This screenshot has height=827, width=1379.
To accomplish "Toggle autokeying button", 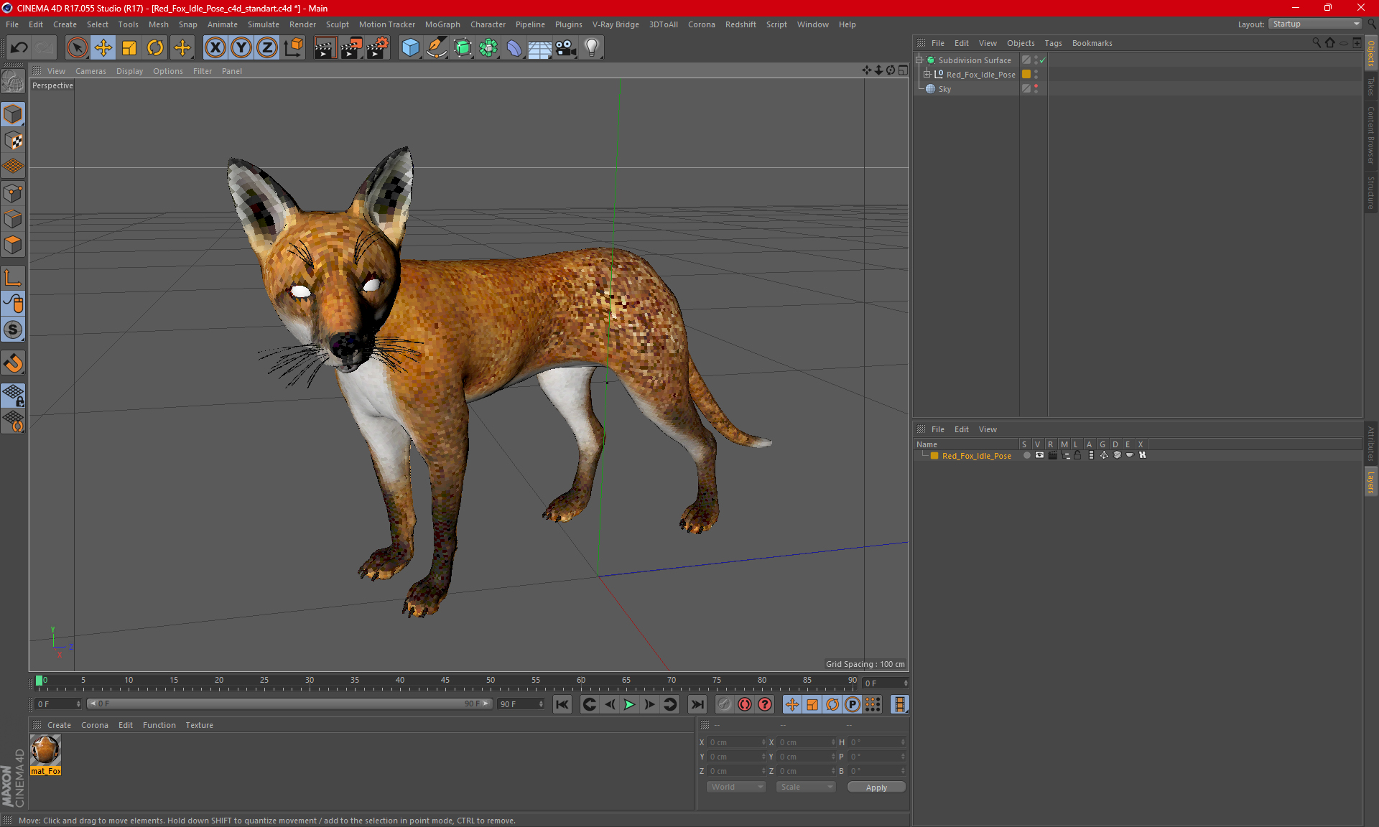I will pyautogui.click(x=745, y=705).
